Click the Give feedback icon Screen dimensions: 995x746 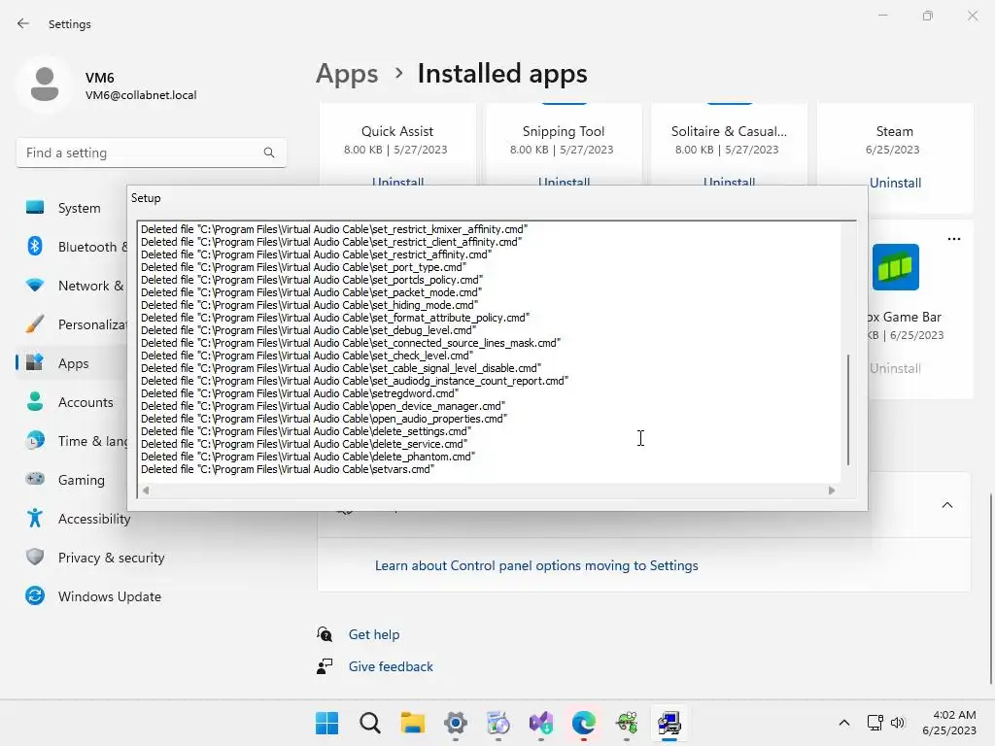325,666
